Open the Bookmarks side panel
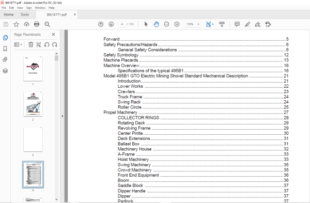Image resolution: width=310 pixels, height=203 pixels. [5, 49]
